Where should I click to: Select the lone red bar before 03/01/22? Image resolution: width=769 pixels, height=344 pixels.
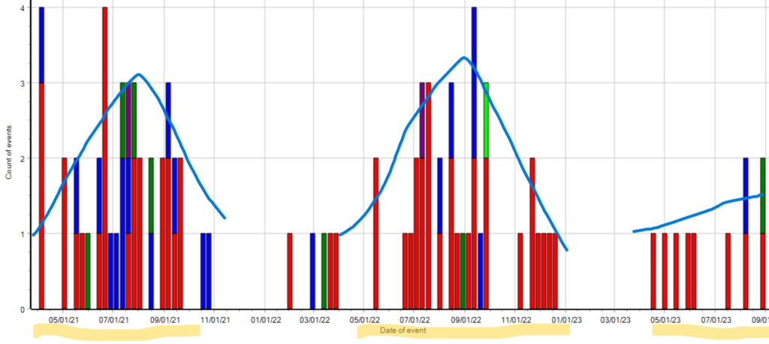(289, 270)
